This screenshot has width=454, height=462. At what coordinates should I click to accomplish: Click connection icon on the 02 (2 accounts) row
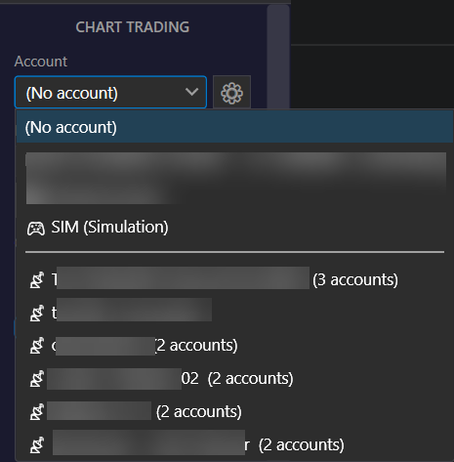[x=37, y=379]
